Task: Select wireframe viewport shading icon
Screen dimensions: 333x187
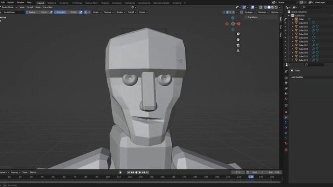Action: click(265, 7)
